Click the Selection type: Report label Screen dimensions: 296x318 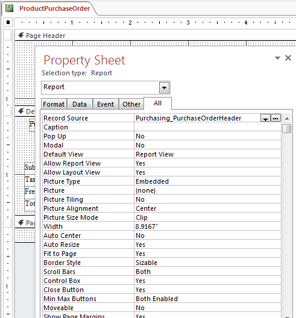click(x=77, y=73)
